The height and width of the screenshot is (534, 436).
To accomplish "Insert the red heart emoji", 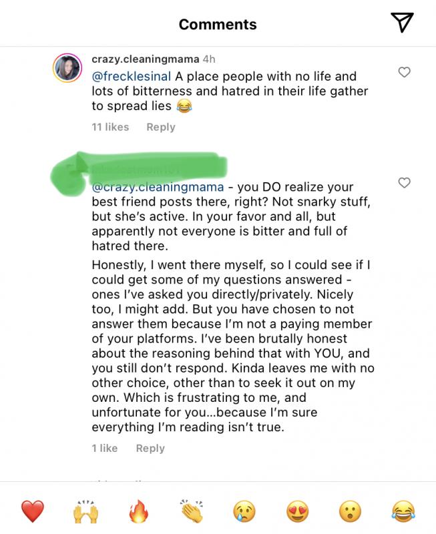I will click(x=32, y=513).
